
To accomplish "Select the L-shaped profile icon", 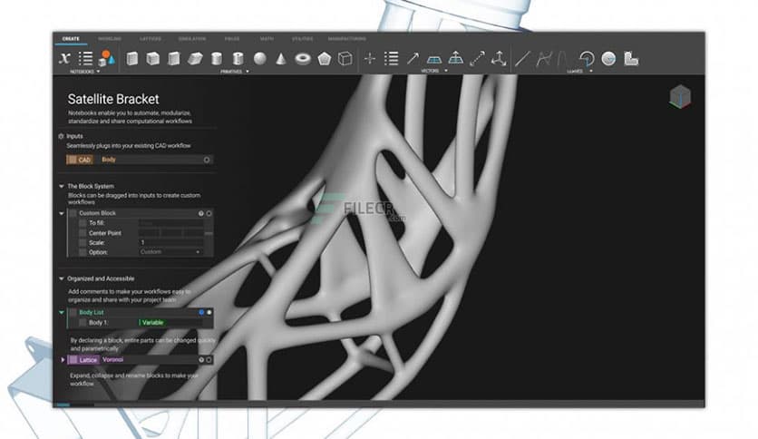I will click(631, 59).
